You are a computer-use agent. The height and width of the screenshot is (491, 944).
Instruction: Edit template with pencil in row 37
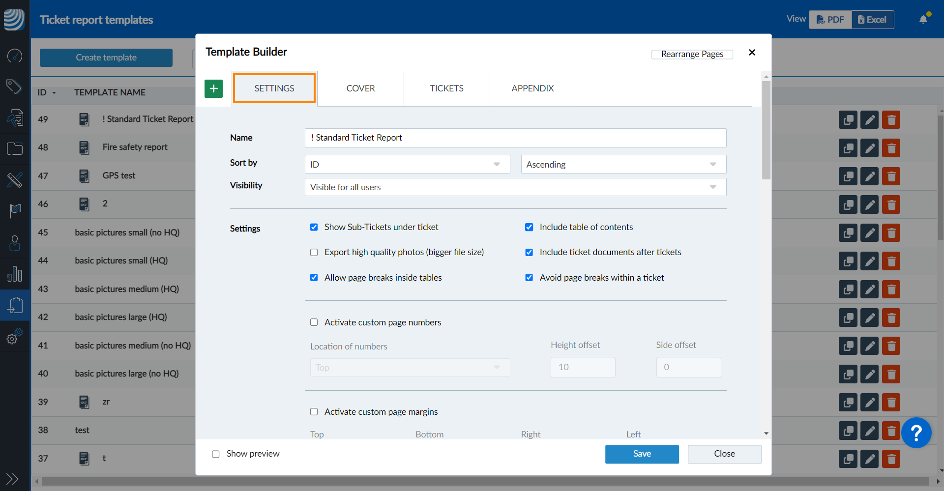click(869, 459)
